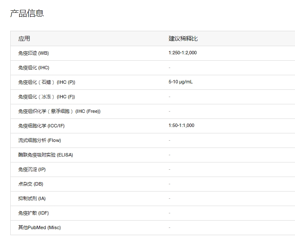295x236 pixels.
Task: Click the WB dilution value 1:250-1:2,000
Action: click(183, 53)
